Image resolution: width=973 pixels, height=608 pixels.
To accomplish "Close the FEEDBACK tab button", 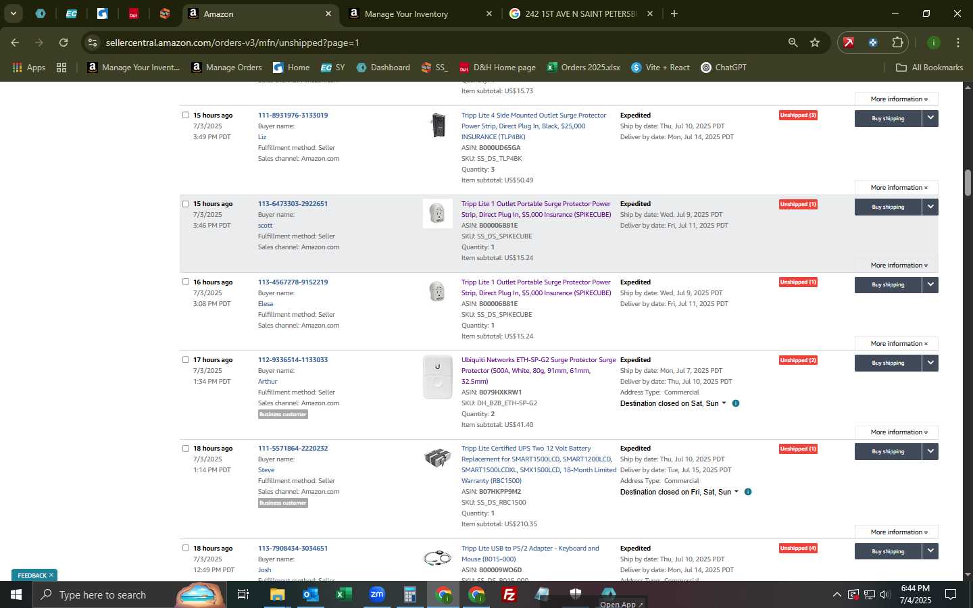I will coord(51,576).
